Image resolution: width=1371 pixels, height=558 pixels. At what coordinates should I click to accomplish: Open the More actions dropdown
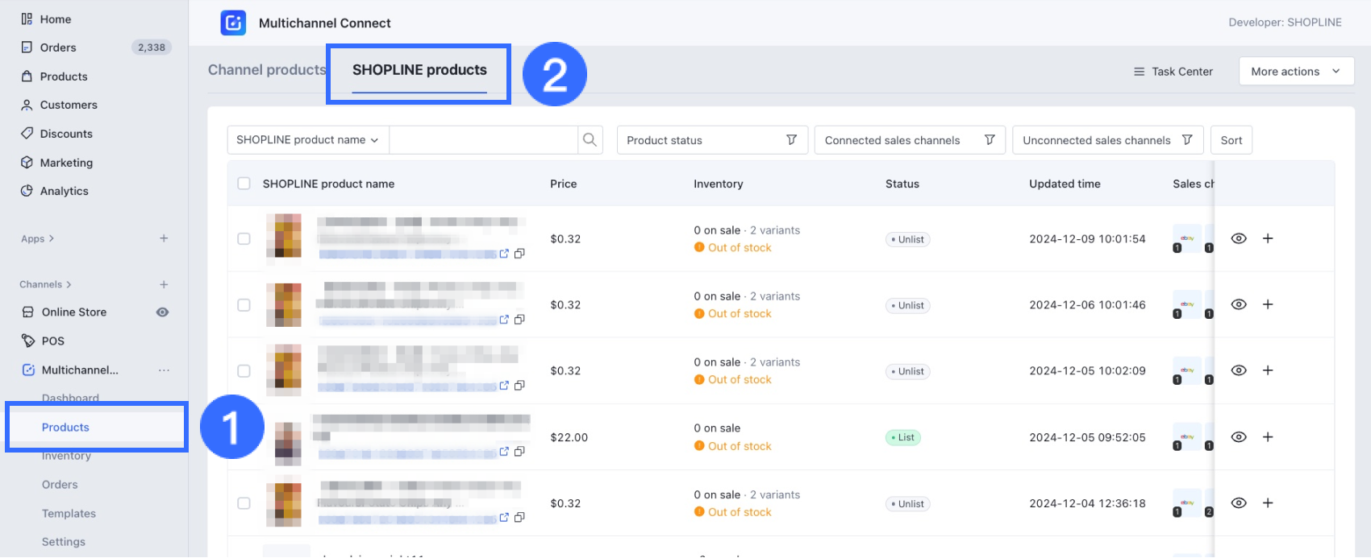tap(1295, 72)
